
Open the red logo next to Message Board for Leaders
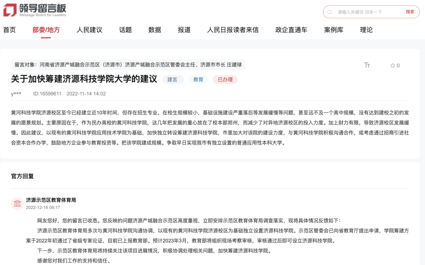[x=9, y=10]
